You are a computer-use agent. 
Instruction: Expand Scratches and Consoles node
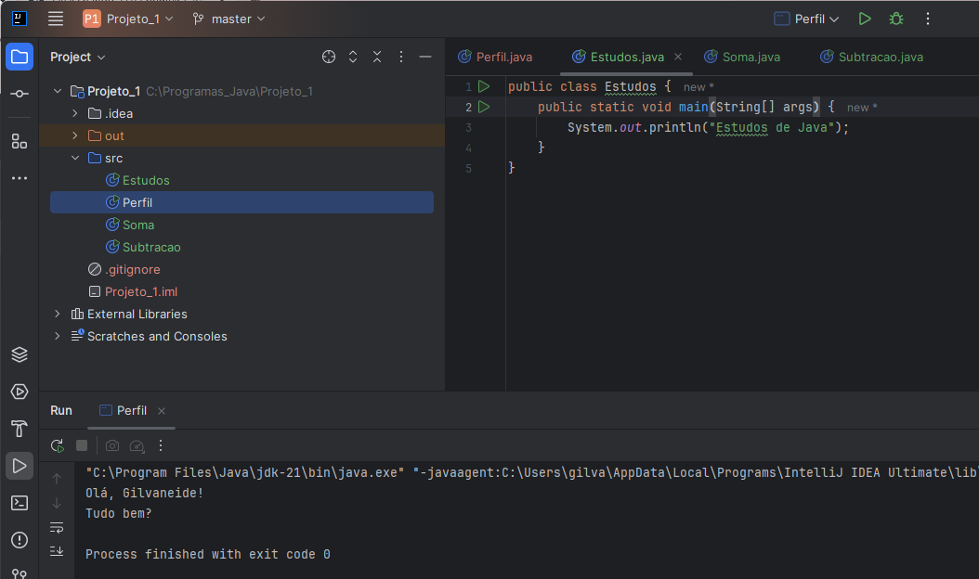58,336
